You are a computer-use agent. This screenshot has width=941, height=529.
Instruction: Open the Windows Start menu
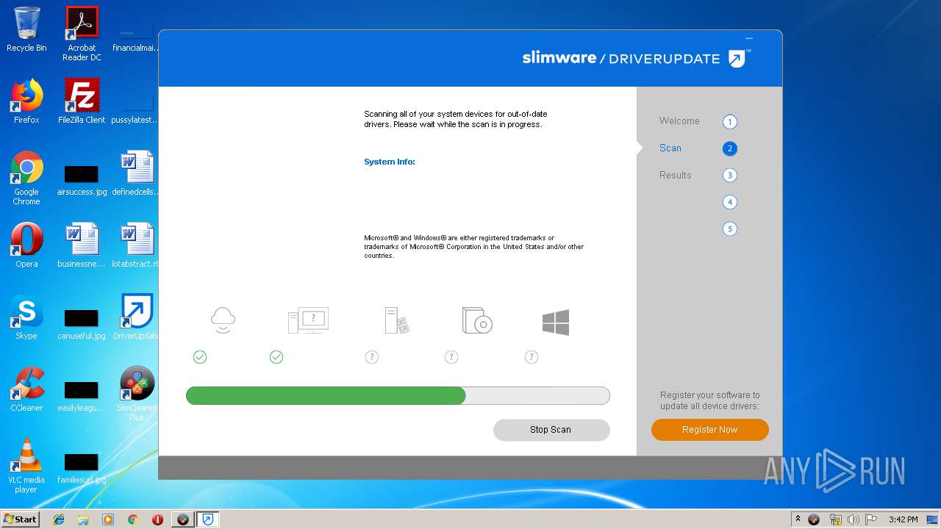(20, 519)
